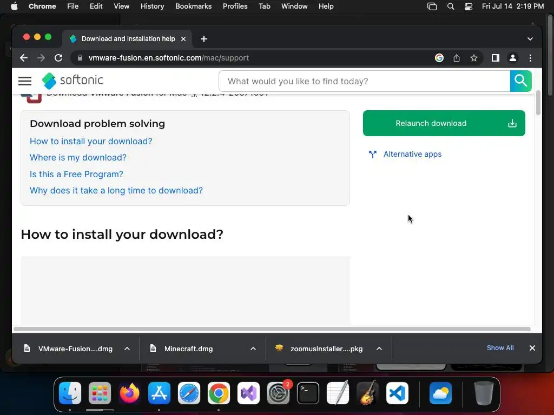Open the File menu
The height and width of the screenshot is (415, 554).
pyautogui.click(x=73, y=6)
